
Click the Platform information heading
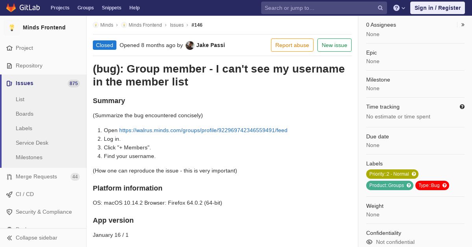[127, 188]
